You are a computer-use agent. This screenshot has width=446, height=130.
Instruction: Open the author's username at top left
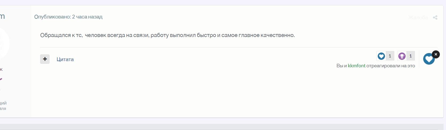pyautogui.click(x=2, y=16)
